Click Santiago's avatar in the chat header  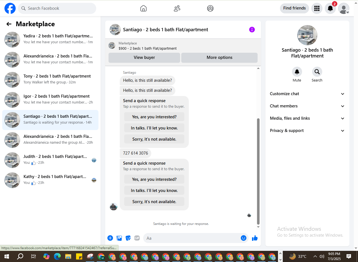pos(115,30)
